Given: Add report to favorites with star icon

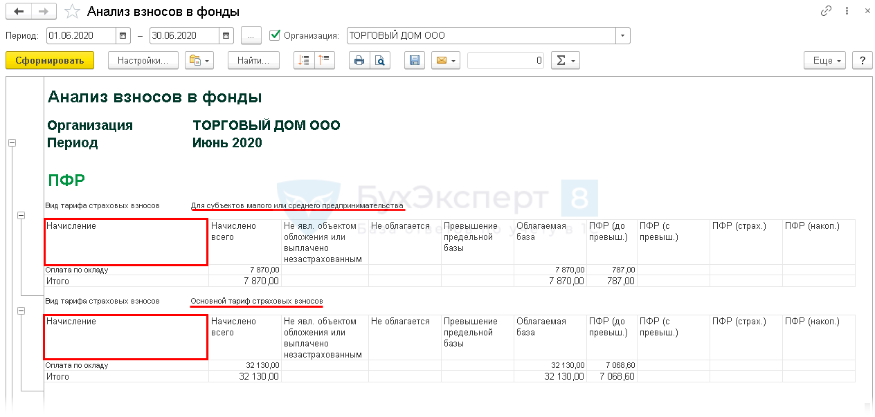Looking at the screenshot, I should 71,12.
